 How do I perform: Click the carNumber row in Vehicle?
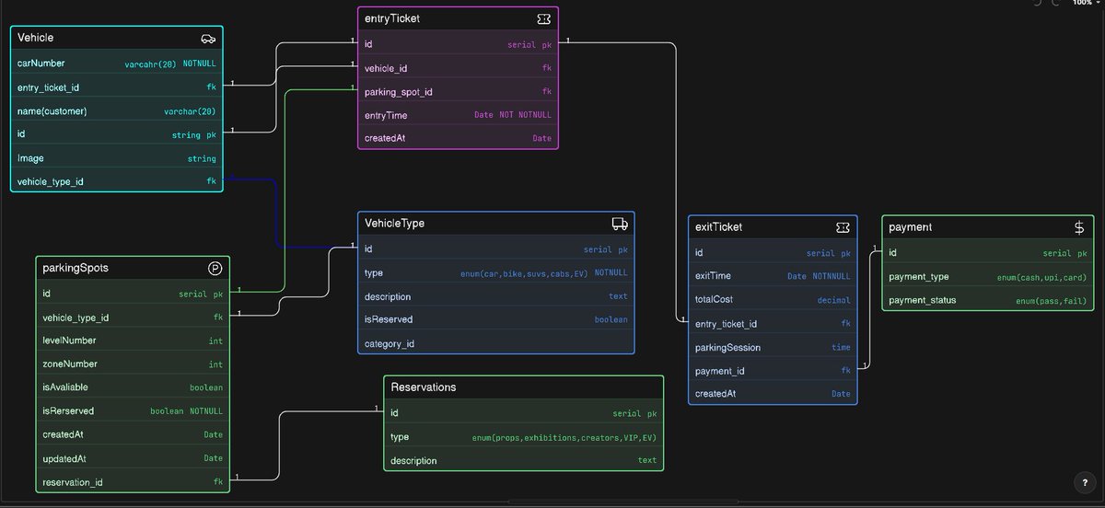117,63
